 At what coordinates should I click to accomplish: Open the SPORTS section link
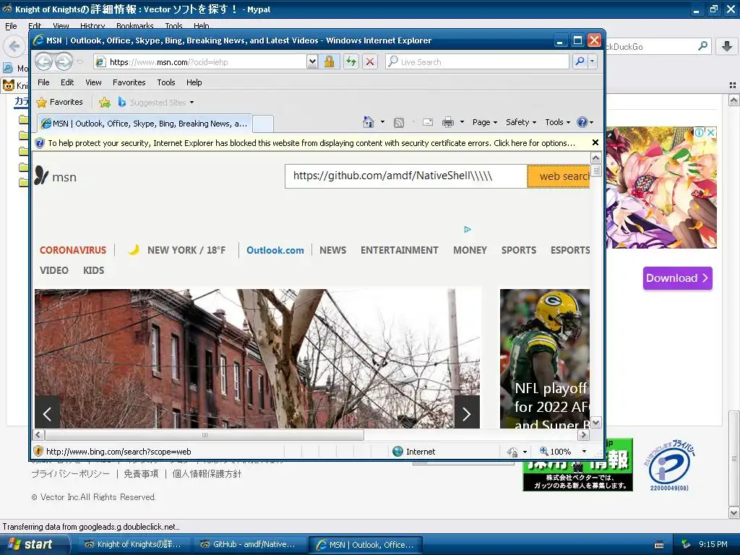pos(519,250)
